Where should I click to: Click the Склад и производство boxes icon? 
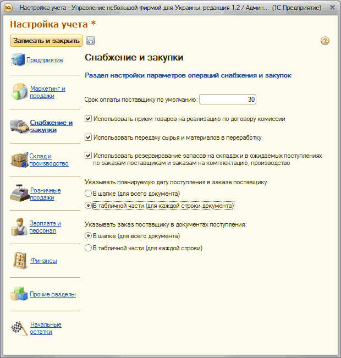(19, 160)
